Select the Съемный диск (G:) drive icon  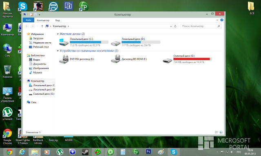tap(167, 61)
